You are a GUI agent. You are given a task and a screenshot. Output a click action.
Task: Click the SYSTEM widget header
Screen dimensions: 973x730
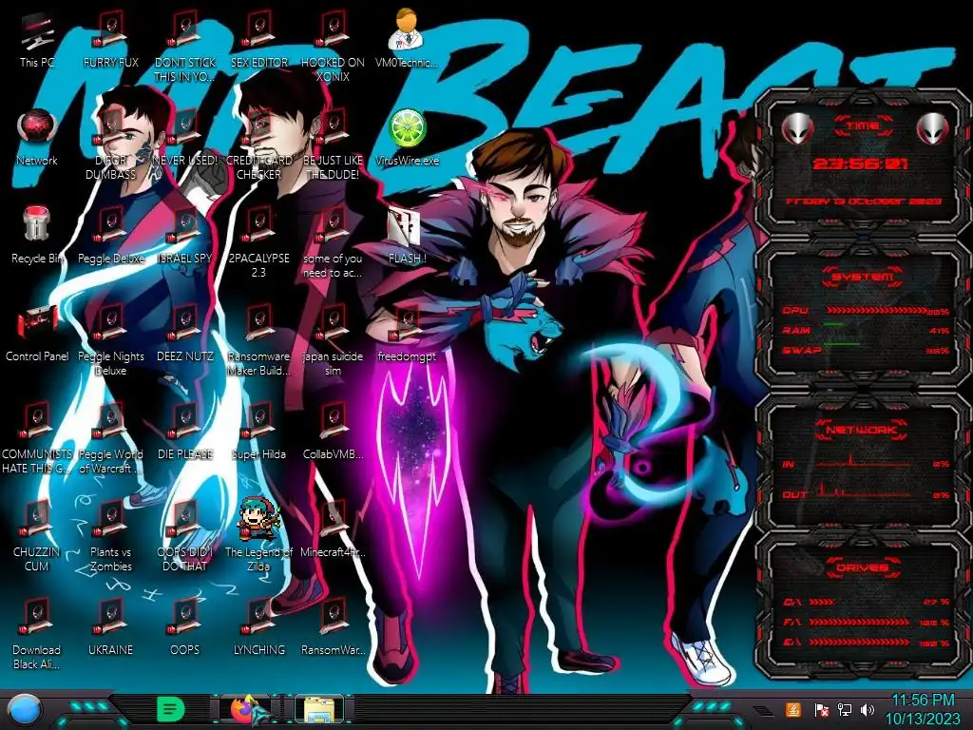click(863, 277)
